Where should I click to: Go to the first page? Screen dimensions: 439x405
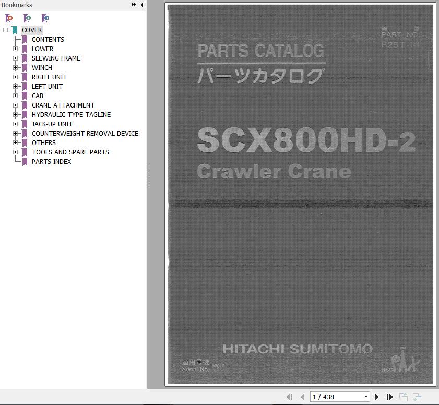coord(289,397)
